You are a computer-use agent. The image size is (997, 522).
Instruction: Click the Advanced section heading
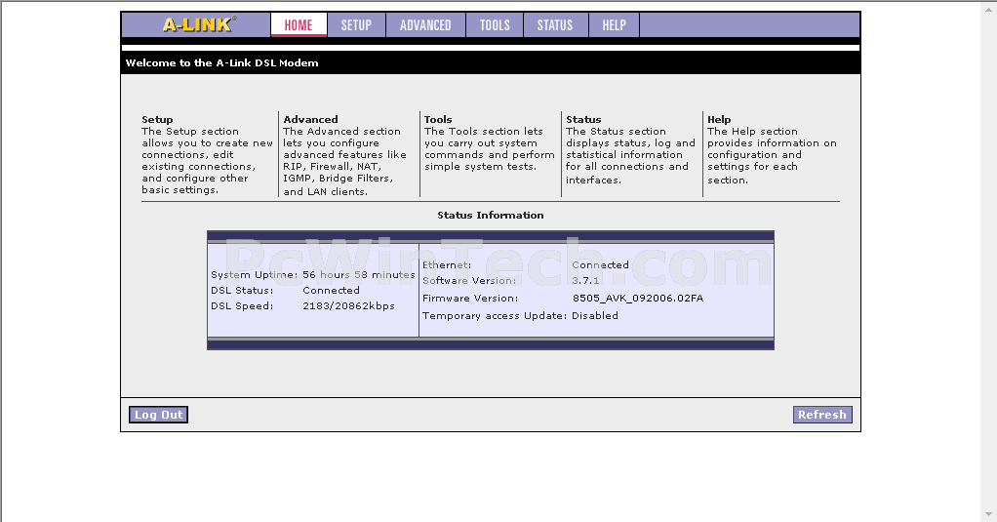pos(310,120)
